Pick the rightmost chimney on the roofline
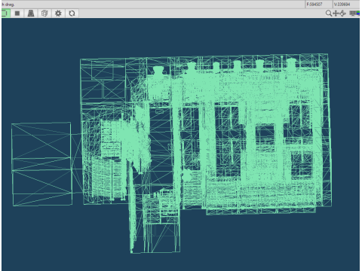The image size is (362, 271). (x=291, y=63)
